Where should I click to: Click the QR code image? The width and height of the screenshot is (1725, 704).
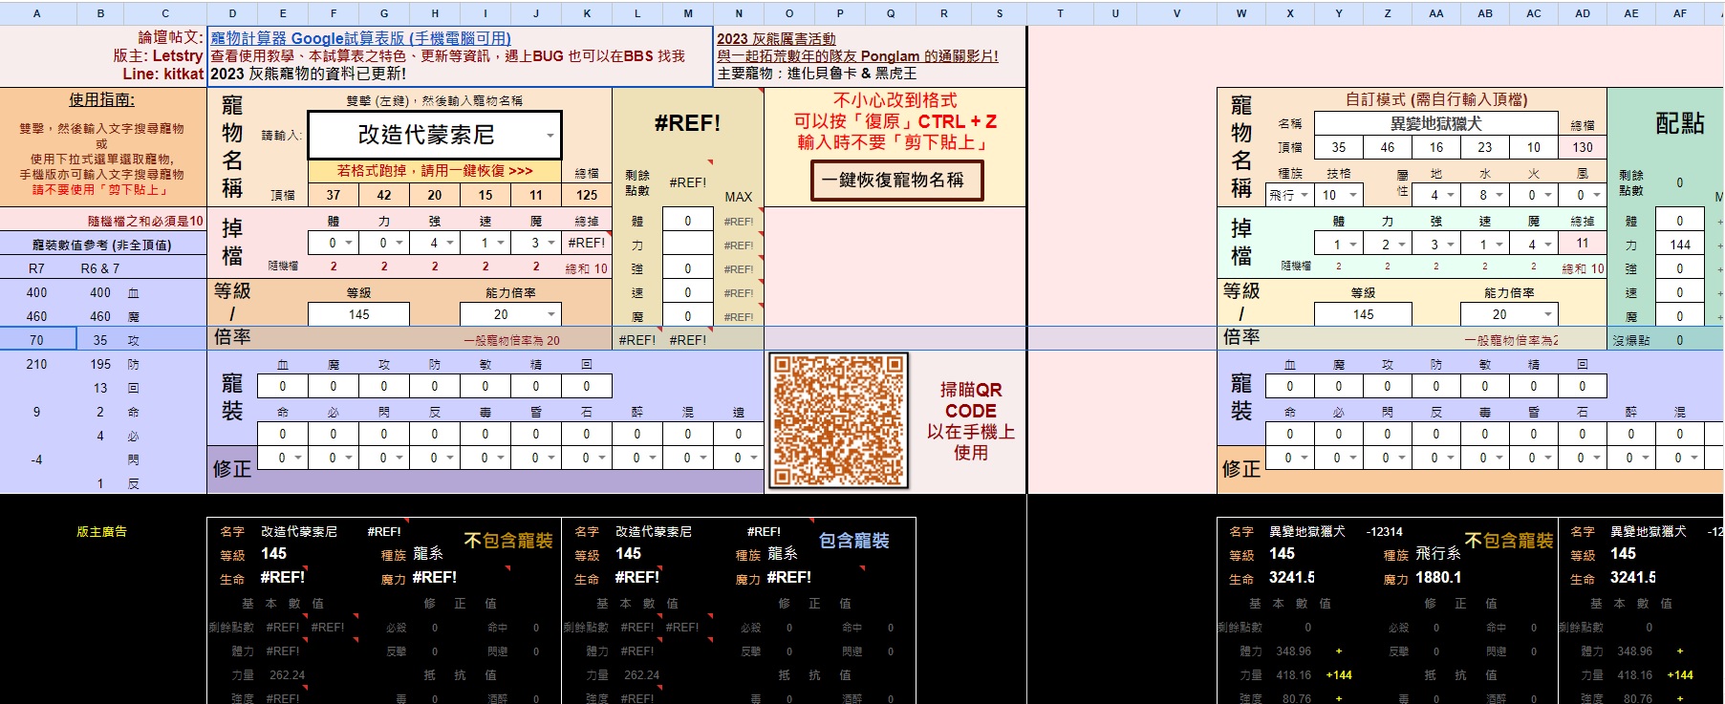838,421
